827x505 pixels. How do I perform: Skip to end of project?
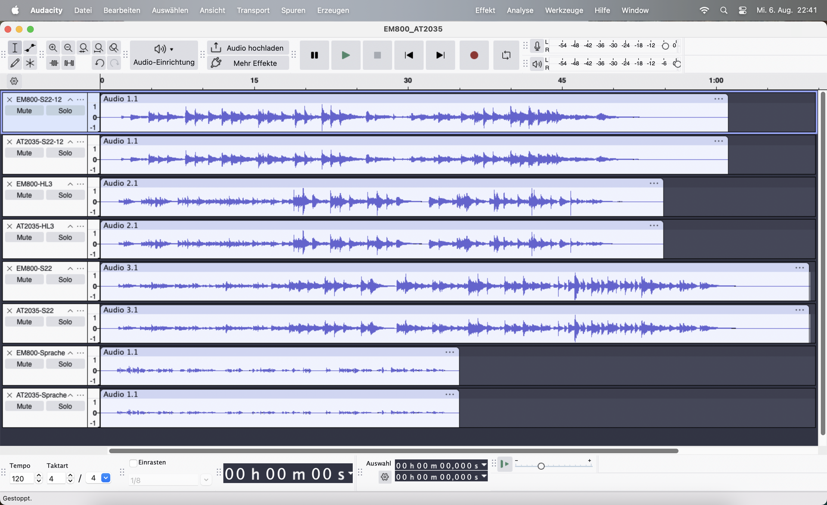pos(440,55)
